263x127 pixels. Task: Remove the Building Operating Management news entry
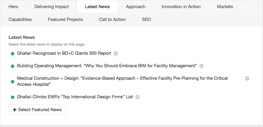(201, 66)
